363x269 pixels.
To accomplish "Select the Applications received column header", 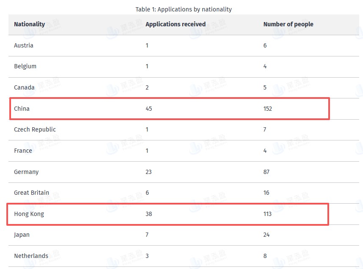I will pyautogui.click(x=175, y=24).
